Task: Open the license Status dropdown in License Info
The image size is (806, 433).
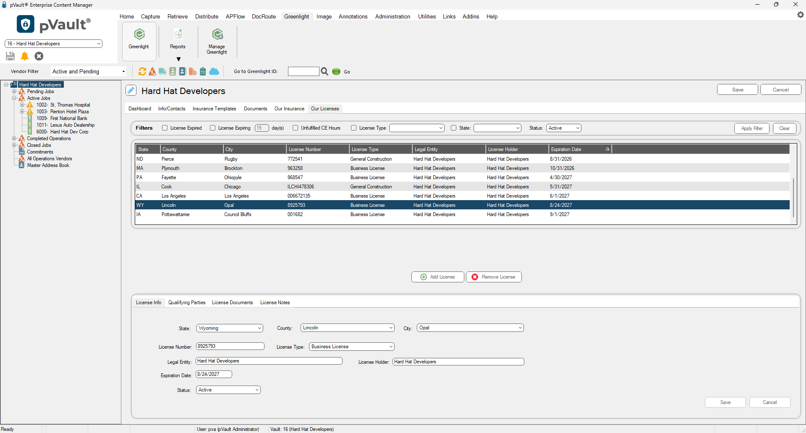Action: 228,390
